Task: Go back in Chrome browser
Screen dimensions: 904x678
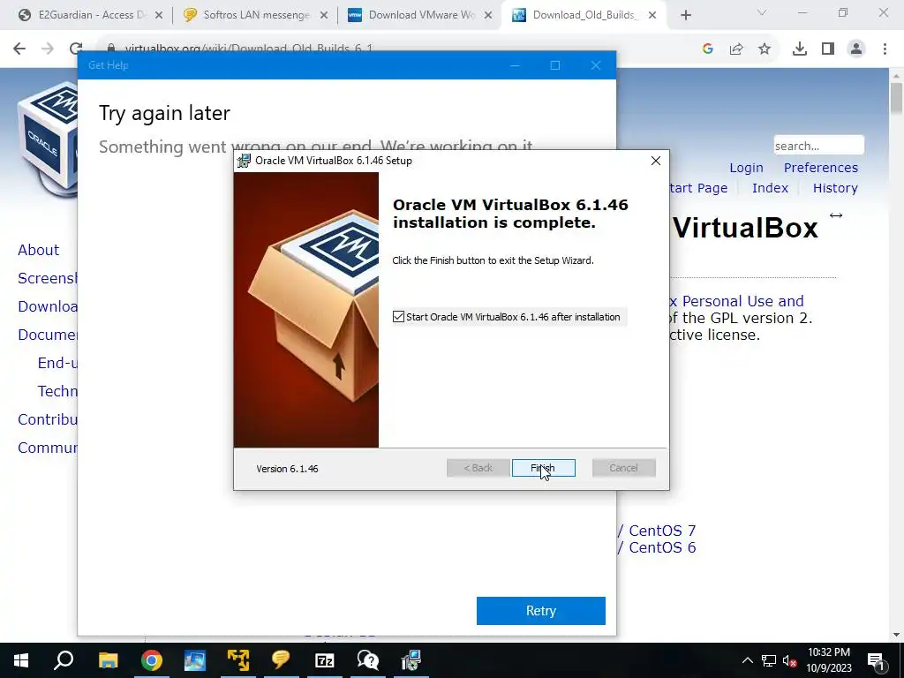Action: (19, 49)
